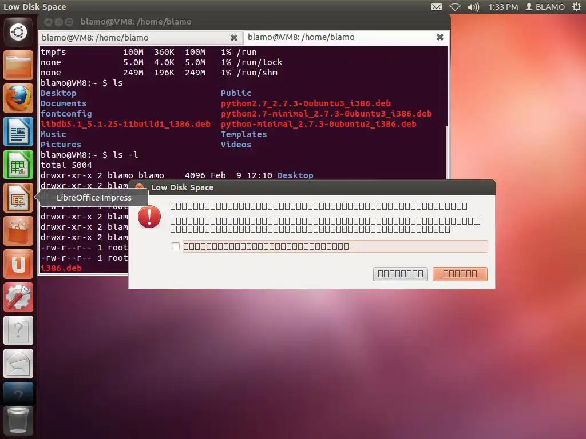
Task: Click the fontconfig directory name
Action: click(x=66, y=114)
